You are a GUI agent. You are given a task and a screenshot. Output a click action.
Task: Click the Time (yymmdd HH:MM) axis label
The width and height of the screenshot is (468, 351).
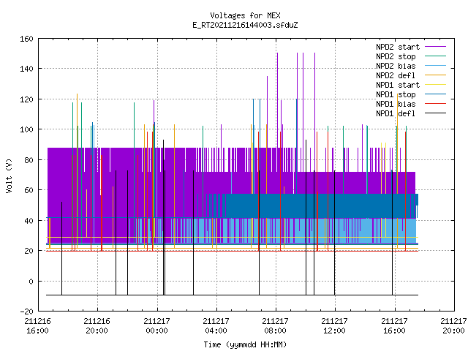coord(245,344)
